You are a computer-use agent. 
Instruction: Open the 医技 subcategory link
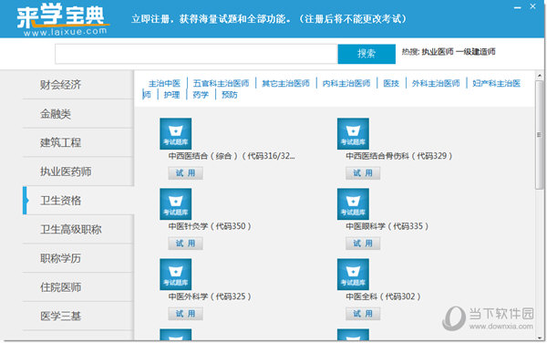[x=391, y=83]
